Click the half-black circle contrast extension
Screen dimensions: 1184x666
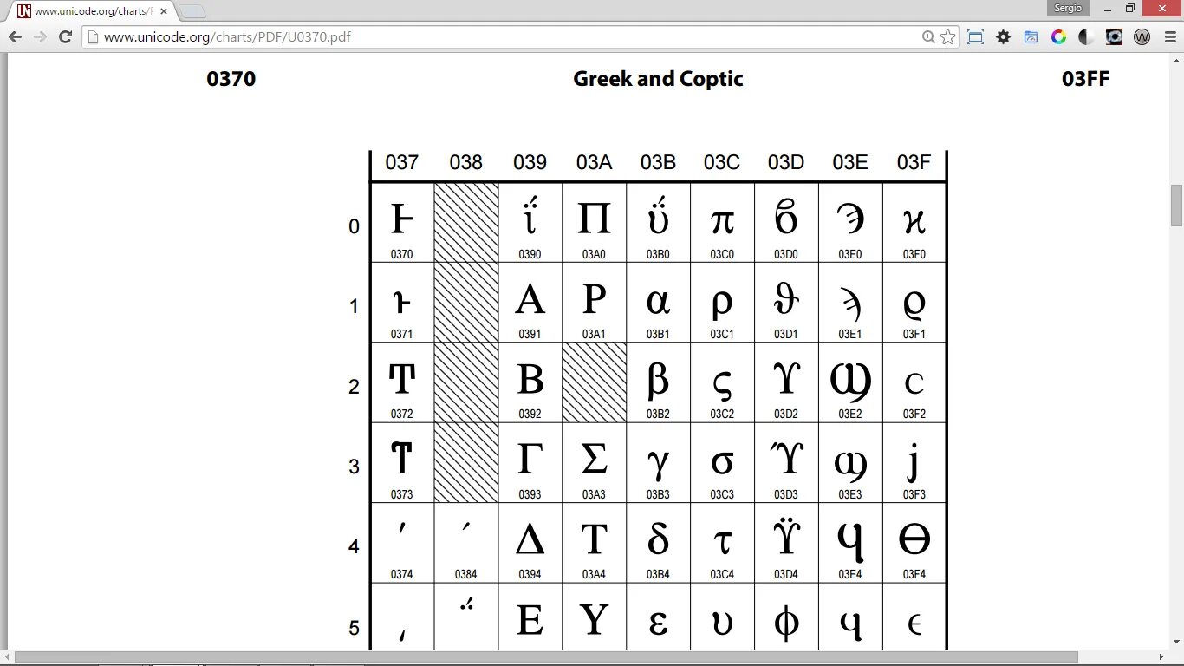click(x=1086, y=36)
